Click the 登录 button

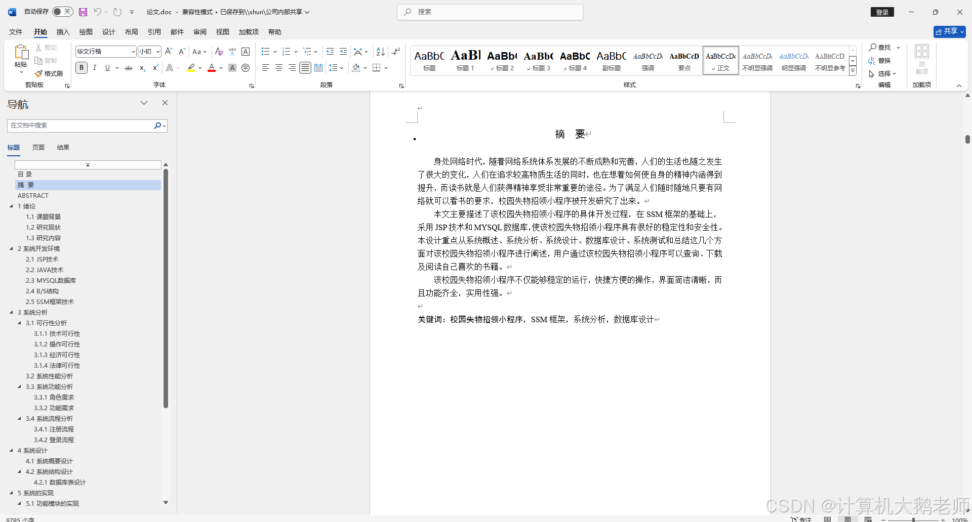882,12
